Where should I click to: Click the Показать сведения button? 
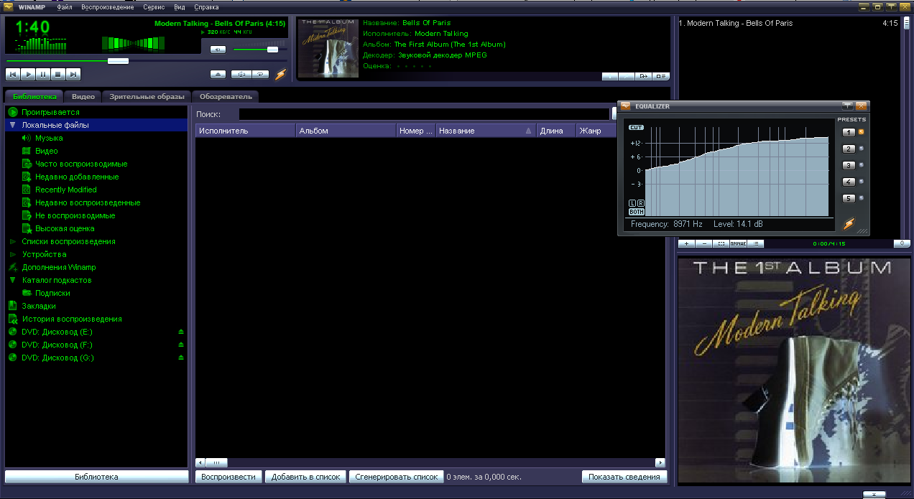click(x=624, y=476)
